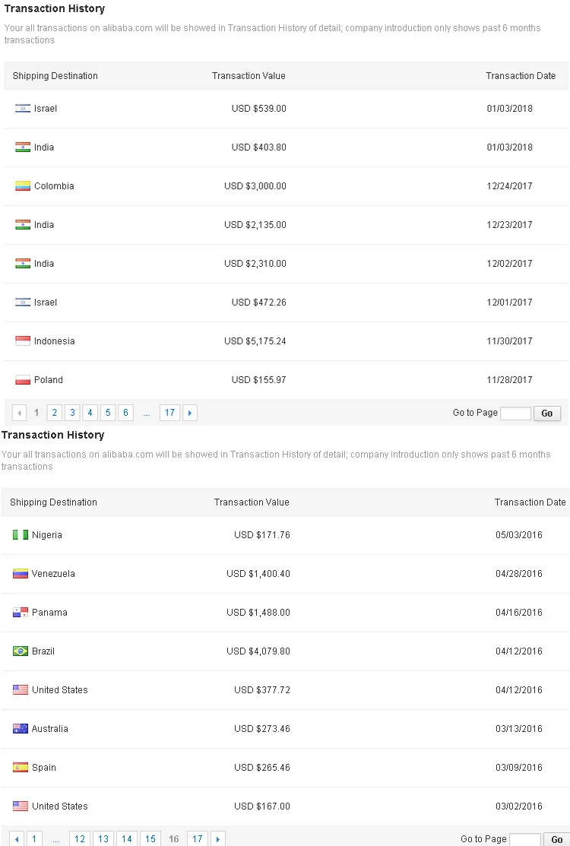This screenshot has height=846, width=570.
Task: Click next page arrow after page 6 link
Action: click(x=189, y=413)
